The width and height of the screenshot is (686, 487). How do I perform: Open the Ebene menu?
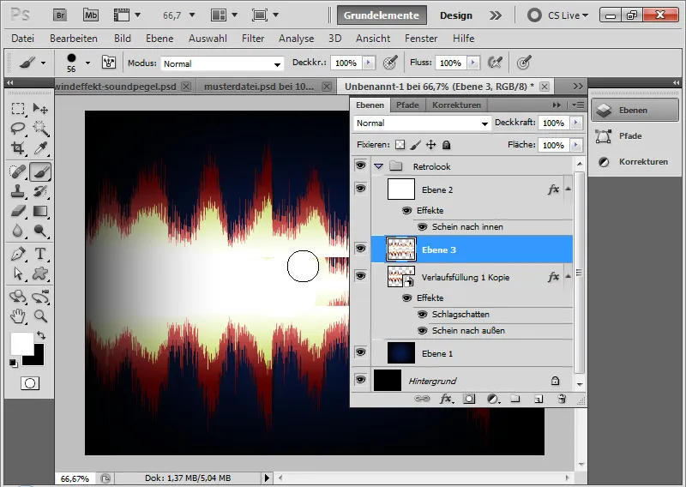tap(159, 39)
